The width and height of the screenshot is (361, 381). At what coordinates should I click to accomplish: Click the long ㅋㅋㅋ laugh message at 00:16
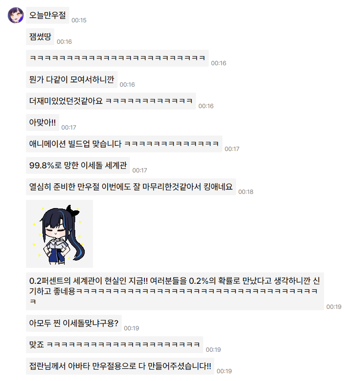117,58
